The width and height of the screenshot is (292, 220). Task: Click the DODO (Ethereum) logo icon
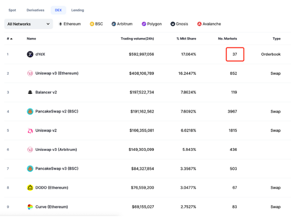point(30,188)
